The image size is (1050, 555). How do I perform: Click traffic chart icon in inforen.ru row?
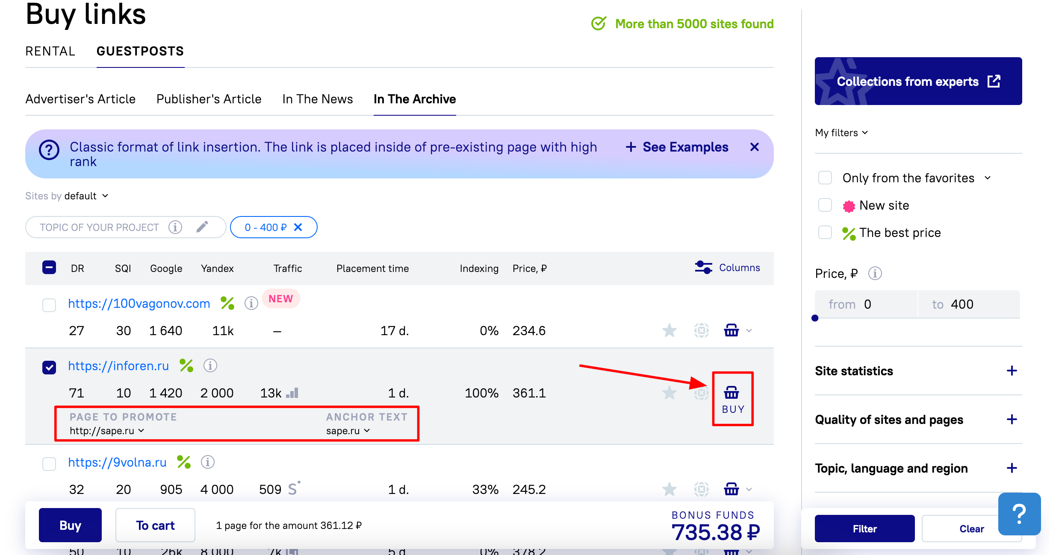[x=292, y=392]
